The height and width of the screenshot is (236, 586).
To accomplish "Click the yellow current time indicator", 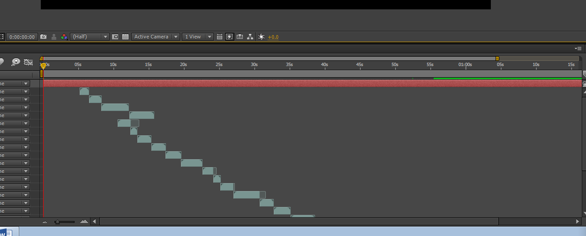I will pyautogui.click(x=43, y=66).
